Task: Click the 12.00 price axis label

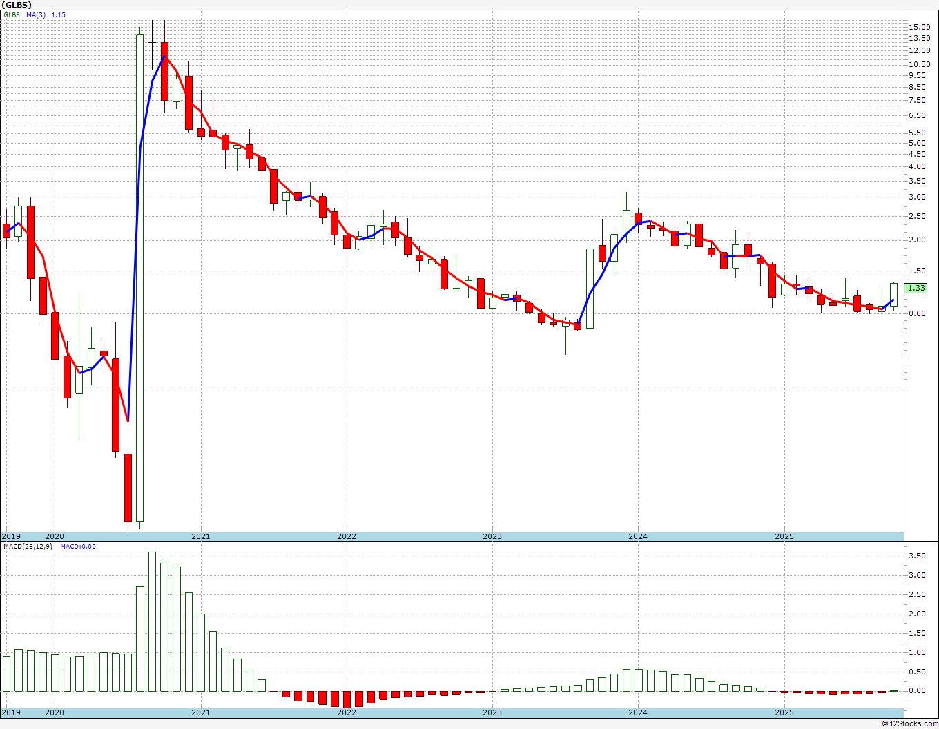Action: pyautogui.click(x=918, y=51)
